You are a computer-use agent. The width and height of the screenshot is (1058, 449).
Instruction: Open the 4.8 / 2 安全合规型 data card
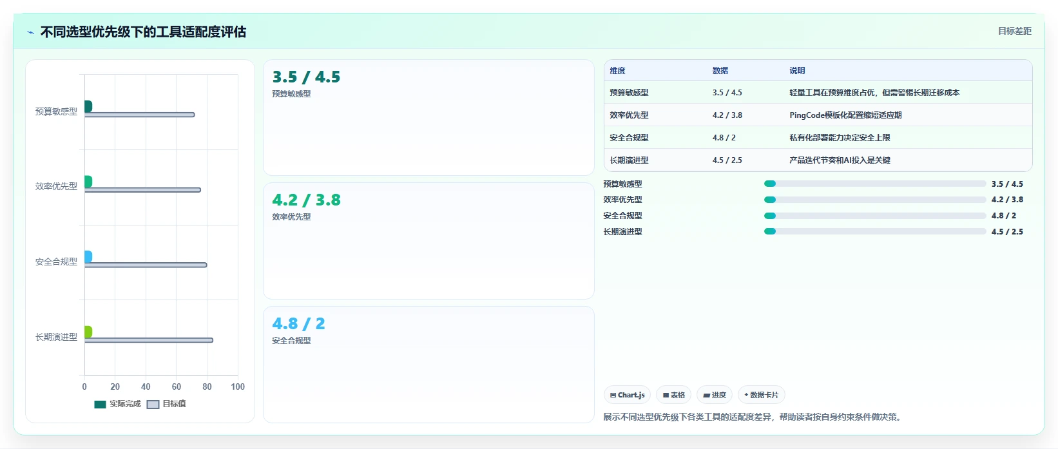coord(428,365)
